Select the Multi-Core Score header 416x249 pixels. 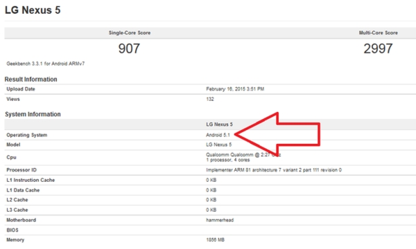click(378, 33)
